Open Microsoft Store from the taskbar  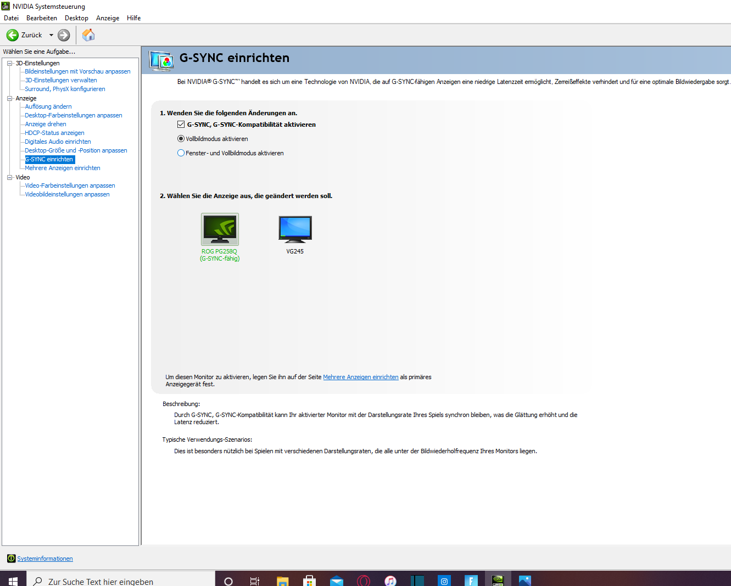[x=309, y=581]
